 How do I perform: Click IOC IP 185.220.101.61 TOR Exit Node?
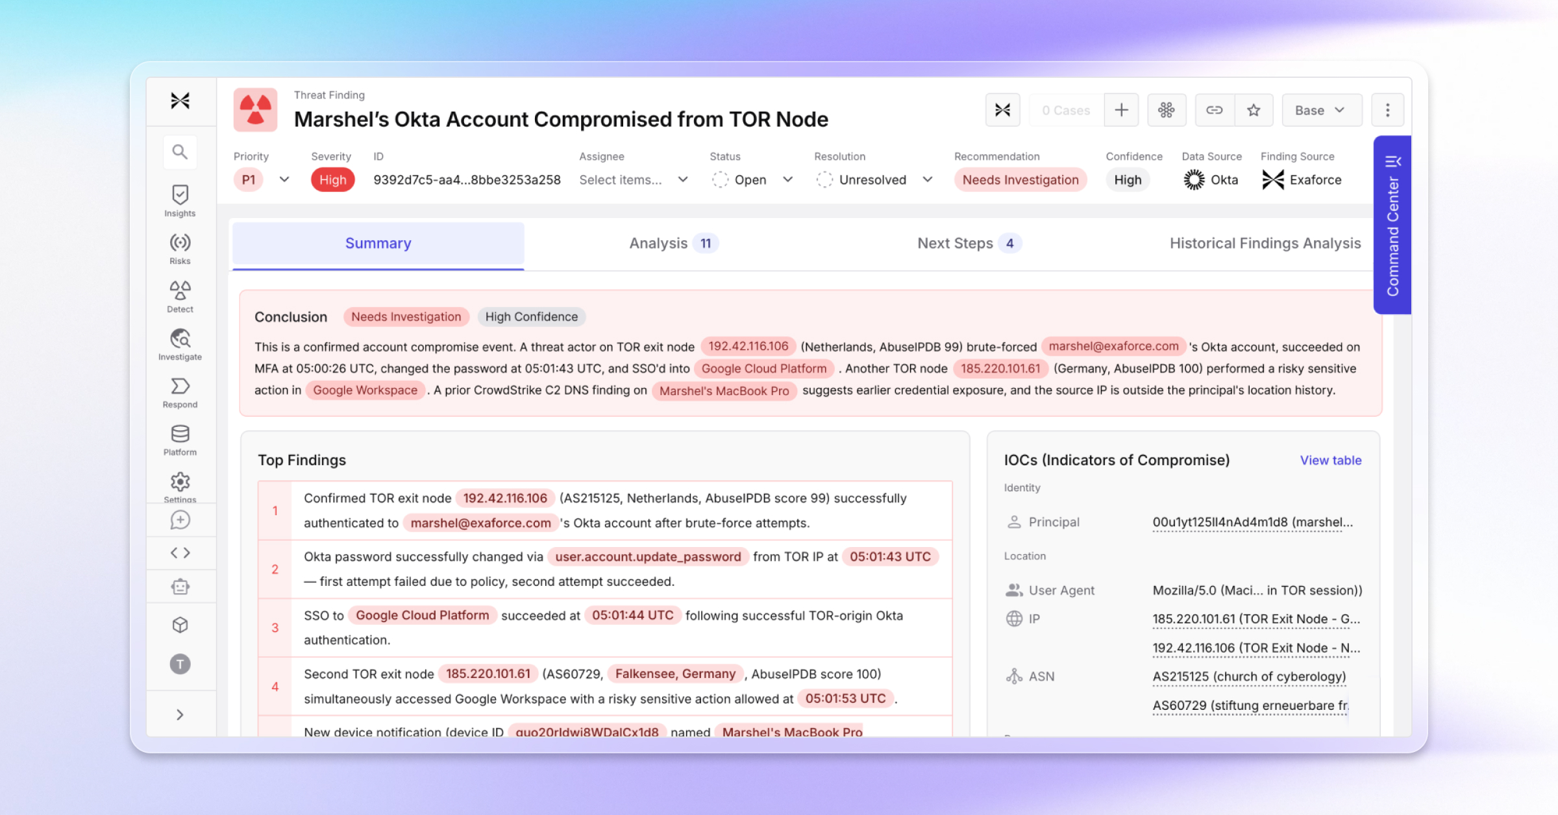click(1256, 619)
